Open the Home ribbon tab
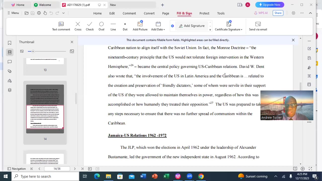The image size is (322, 181). point(97,13)
